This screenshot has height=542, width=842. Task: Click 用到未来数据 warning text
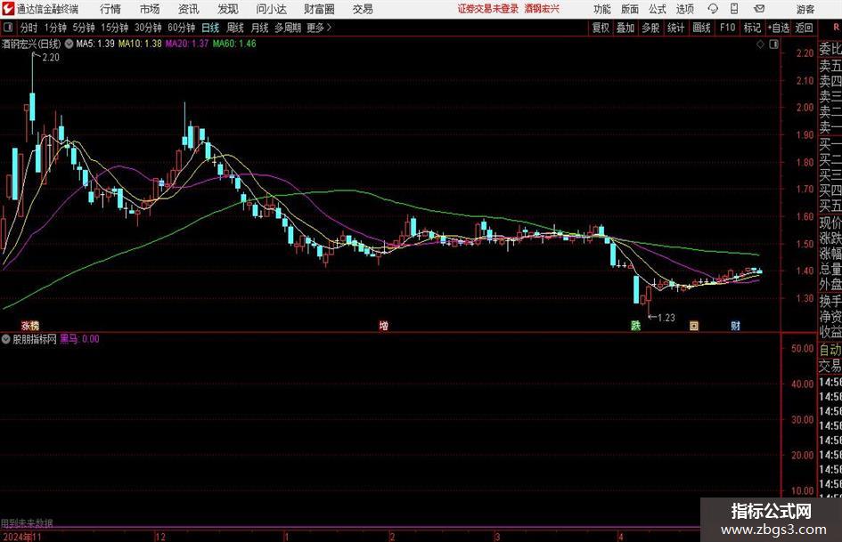27,522
